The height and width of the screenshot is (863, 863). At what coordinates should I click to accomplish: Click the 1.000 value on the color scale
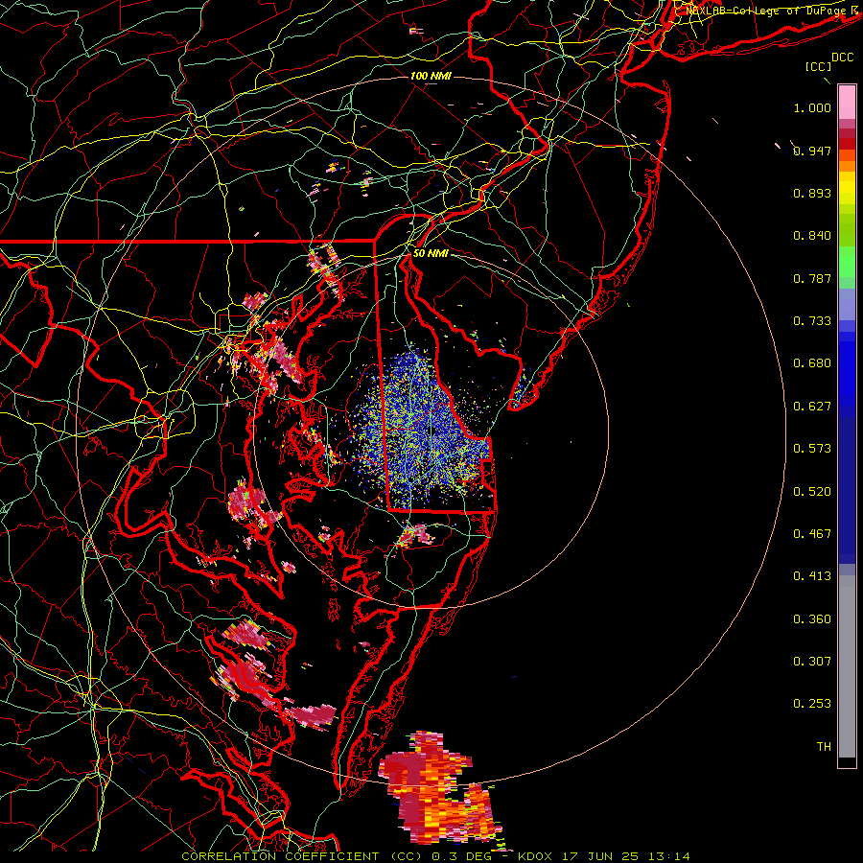[812, 107]
